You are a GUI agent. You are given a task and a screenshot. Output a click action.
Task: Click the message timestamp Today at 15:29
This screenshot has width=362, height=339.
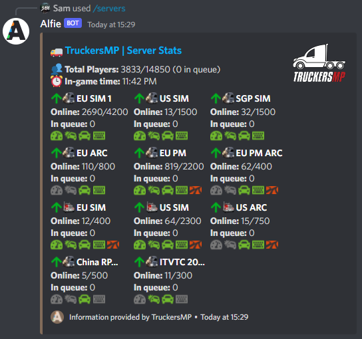tap(111, 25)
